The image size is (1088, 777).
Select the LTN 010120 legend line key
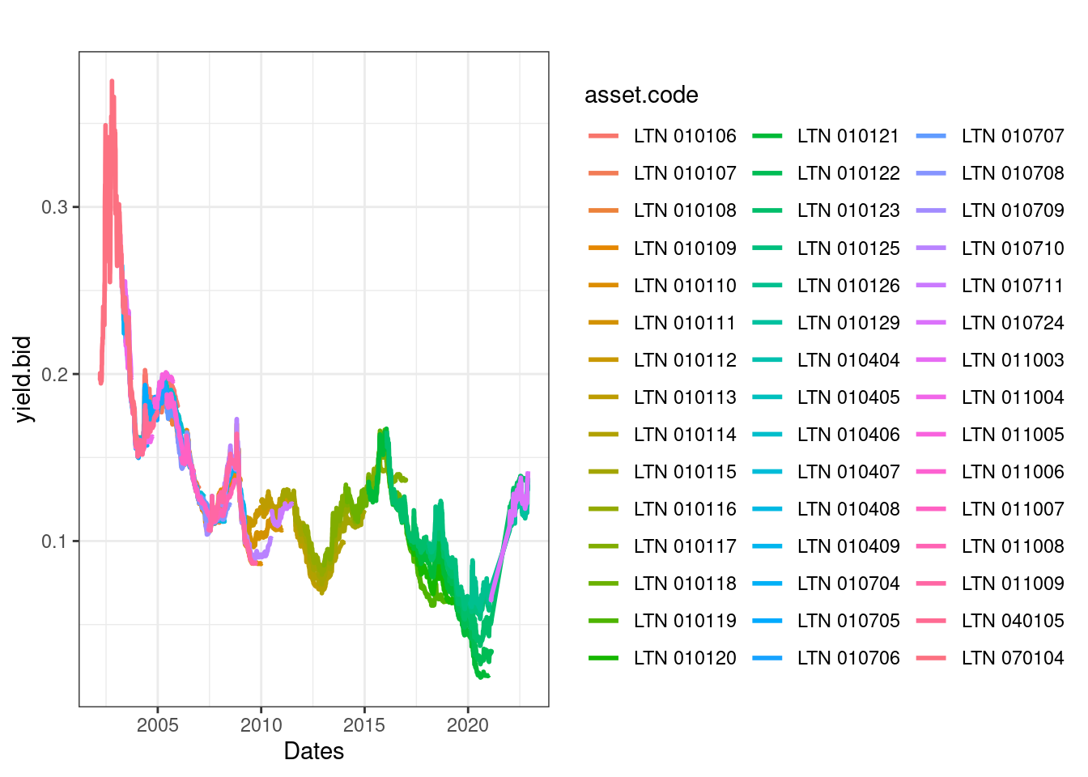coord(603,658)
